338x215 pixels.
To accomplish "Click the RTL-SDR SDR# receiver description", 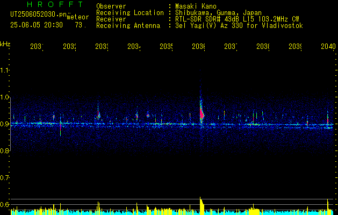I will [237, 19].
